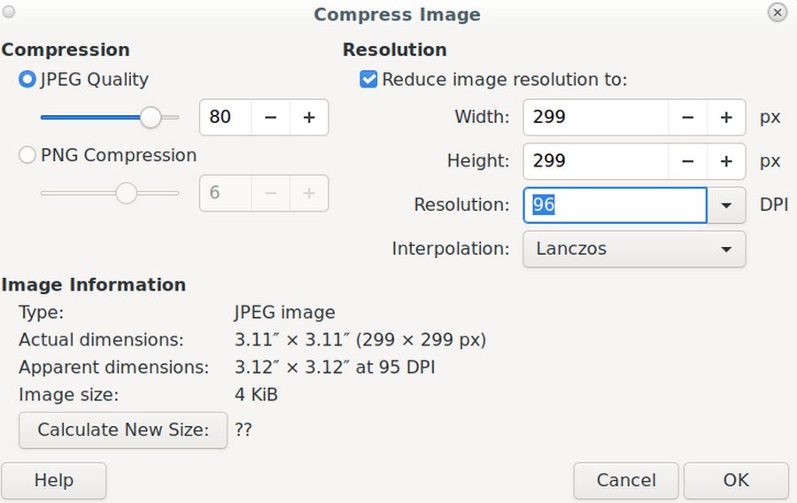The image size is (797, 503).
Task: Click the Width minus stepper
Action: (688, 118)
